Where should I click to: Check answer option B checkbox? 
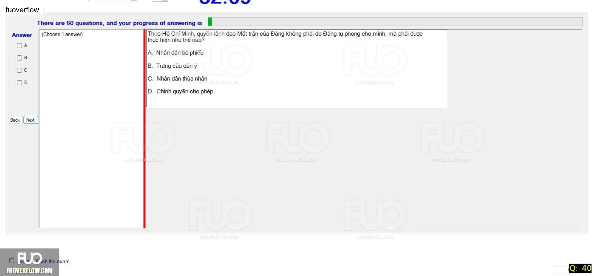(19, 58)
